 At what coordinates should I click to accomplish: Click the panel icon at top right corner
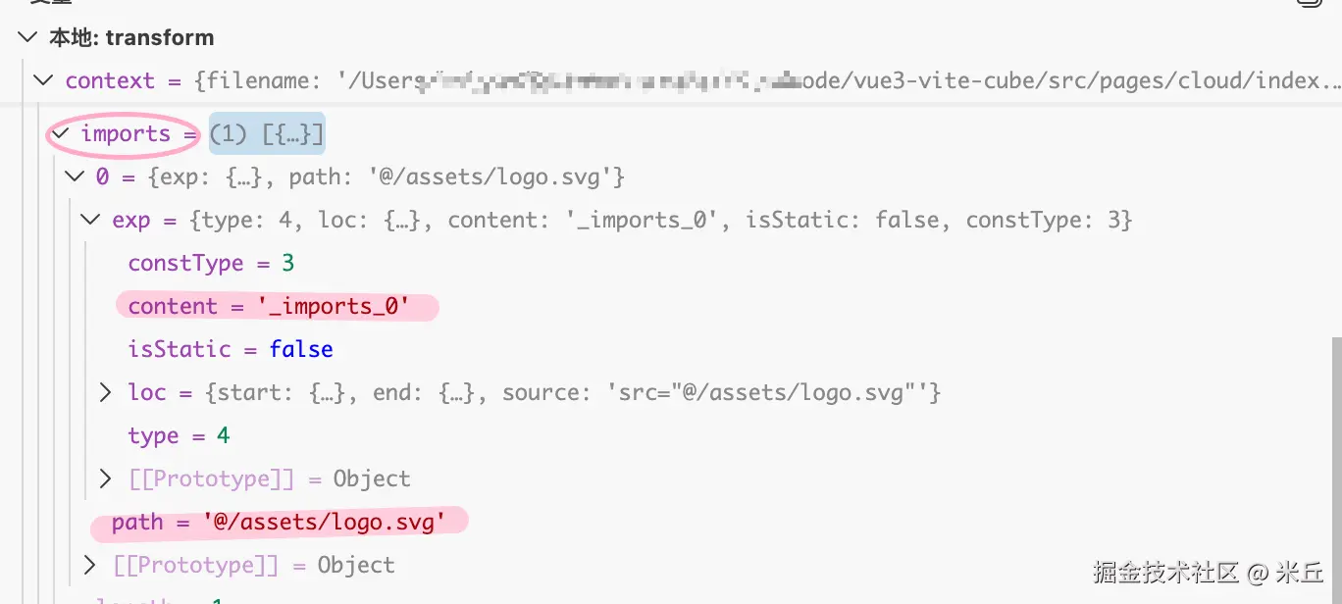point(1310,3)
